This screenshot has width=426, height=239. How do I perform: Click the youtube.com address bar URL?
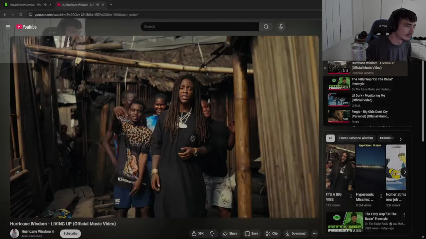click(x=87, y=15)
